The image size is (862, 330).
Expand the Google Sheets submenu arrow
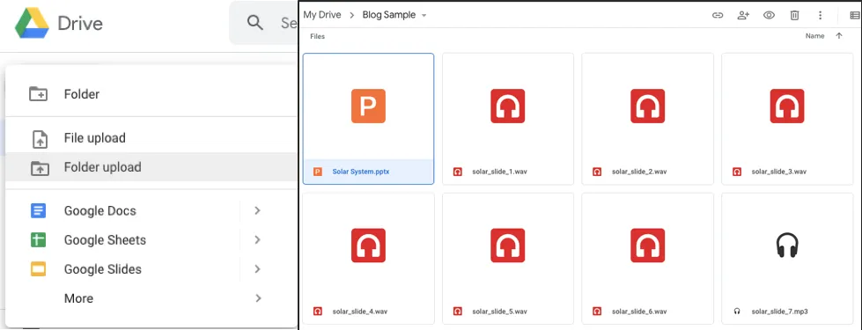(x=257, y=240)
